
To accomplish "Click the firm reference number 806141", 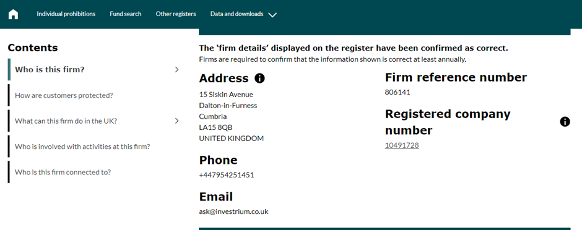I will [397, 92].
